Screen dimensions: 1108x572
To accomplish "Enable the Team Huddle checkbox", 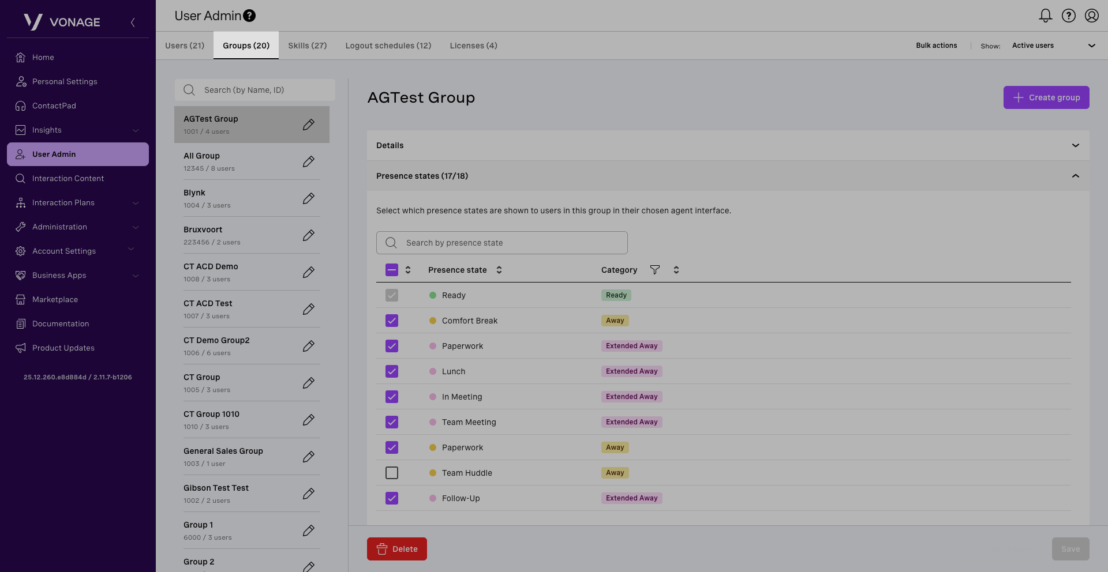I will (392, 473).
